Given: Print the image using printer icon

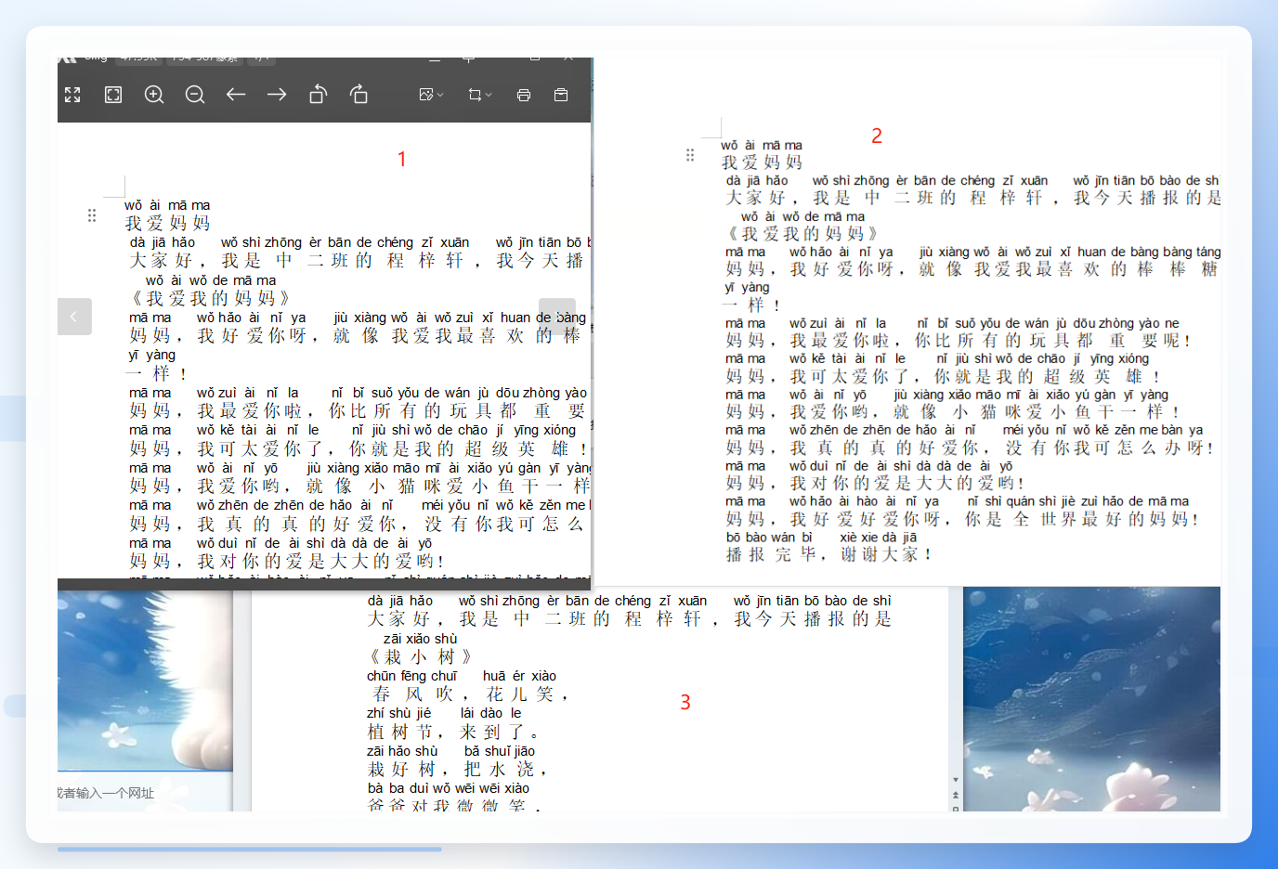Looking at the screenshot, I should tap(524, 95).
